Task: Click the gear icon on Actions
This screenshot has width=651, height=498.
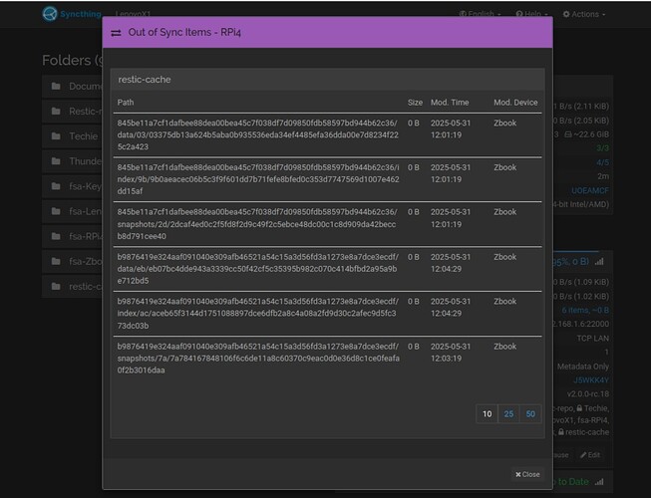Action: tap(566, 14)
